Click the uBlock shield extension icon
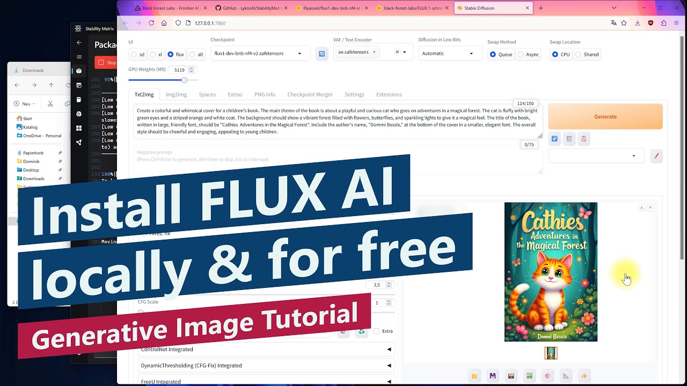 pyautogui.click(x=651, y=23)
